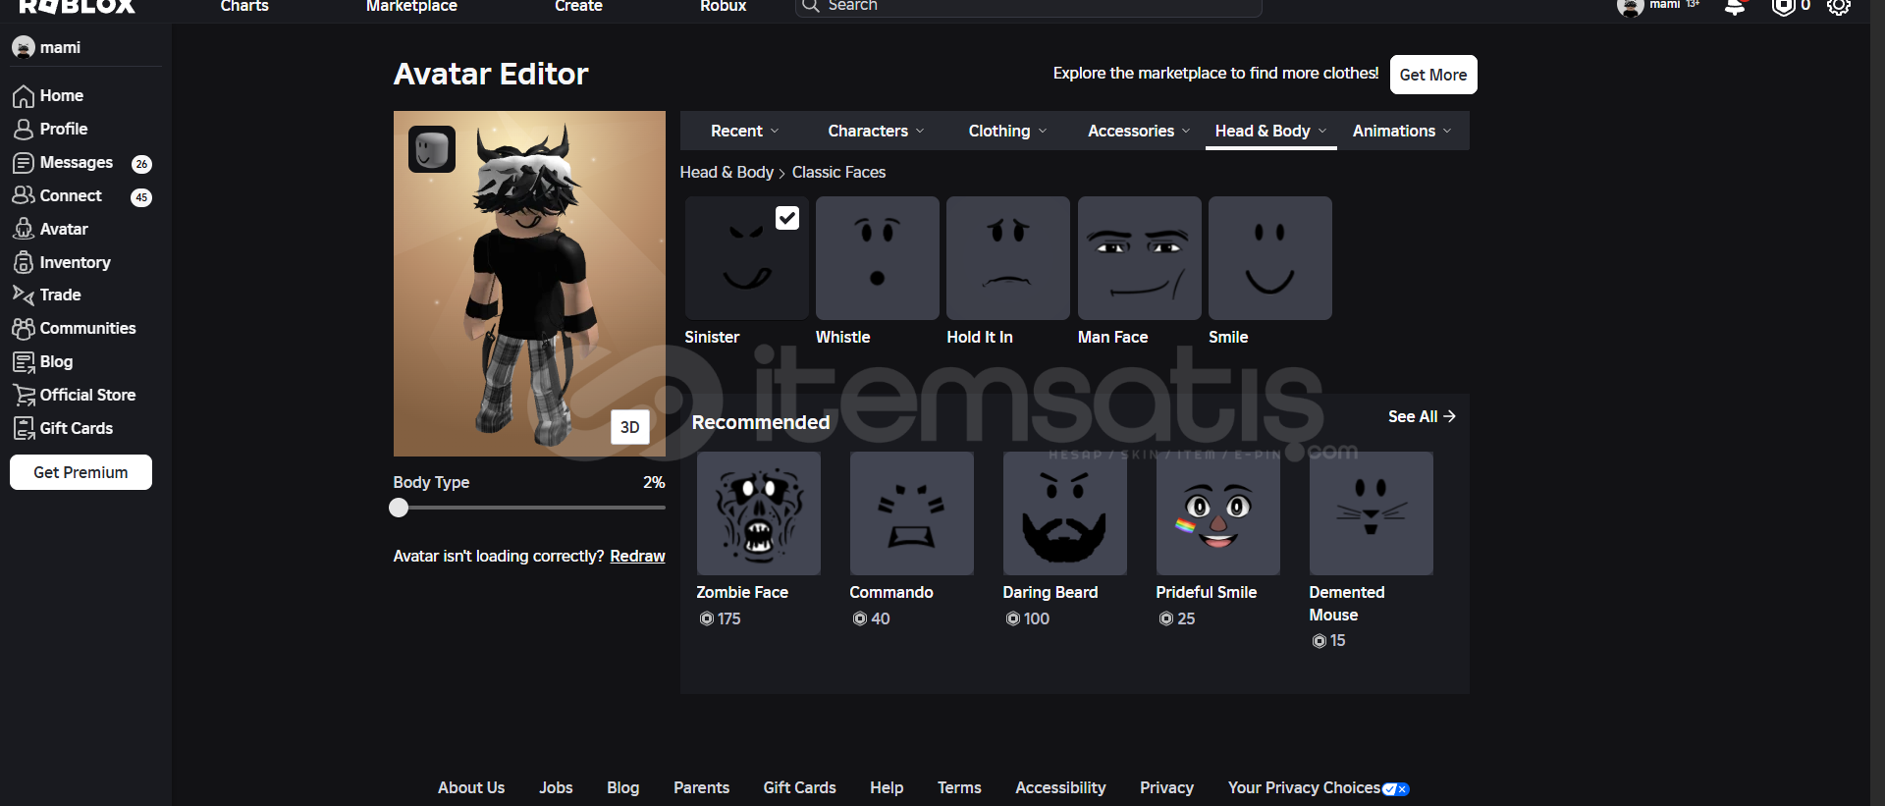Click the avatar 3D preview image
This screenshot has height=806, width=1885.
point(529,284)
